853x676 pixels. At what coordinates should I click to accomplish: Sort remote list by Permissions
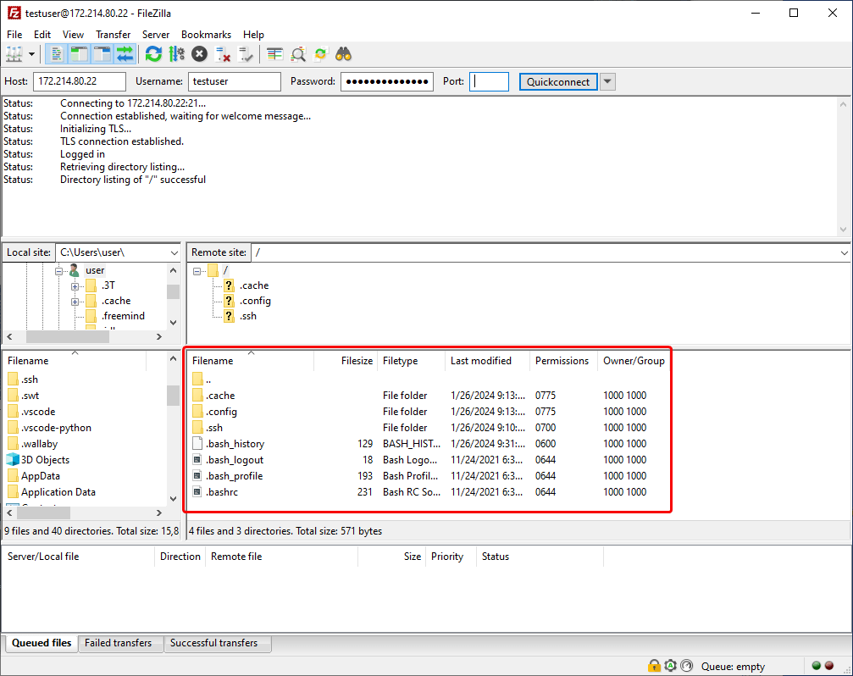pyautogui.click(x=562, y=361)
